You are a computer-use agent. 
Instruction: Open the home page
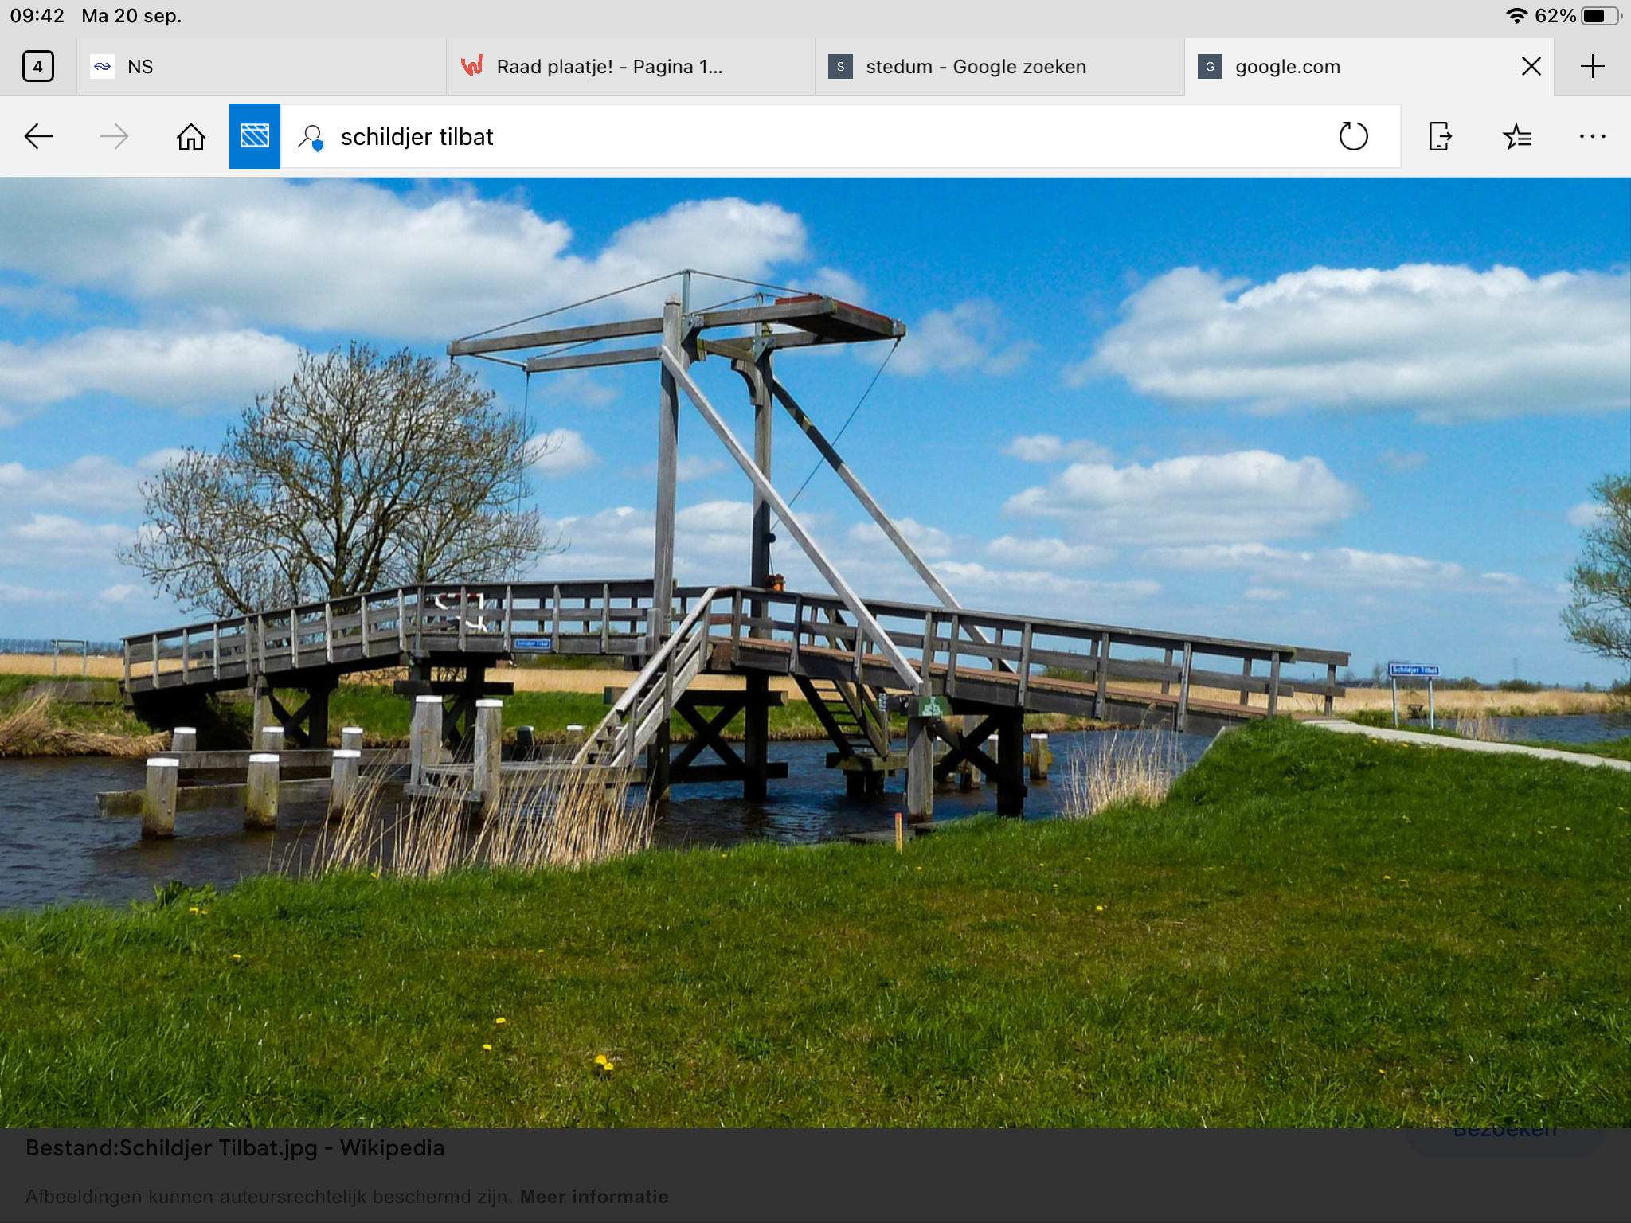coord(191,137)
